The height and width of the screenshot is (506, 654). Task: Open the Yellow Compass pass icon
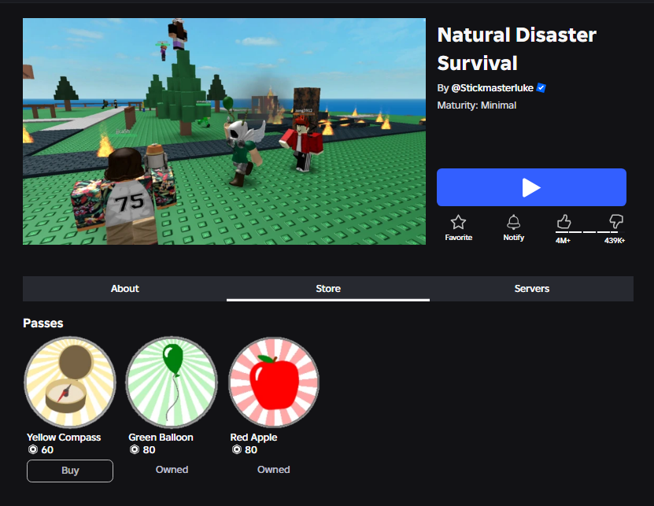click(x=70, y=382)
